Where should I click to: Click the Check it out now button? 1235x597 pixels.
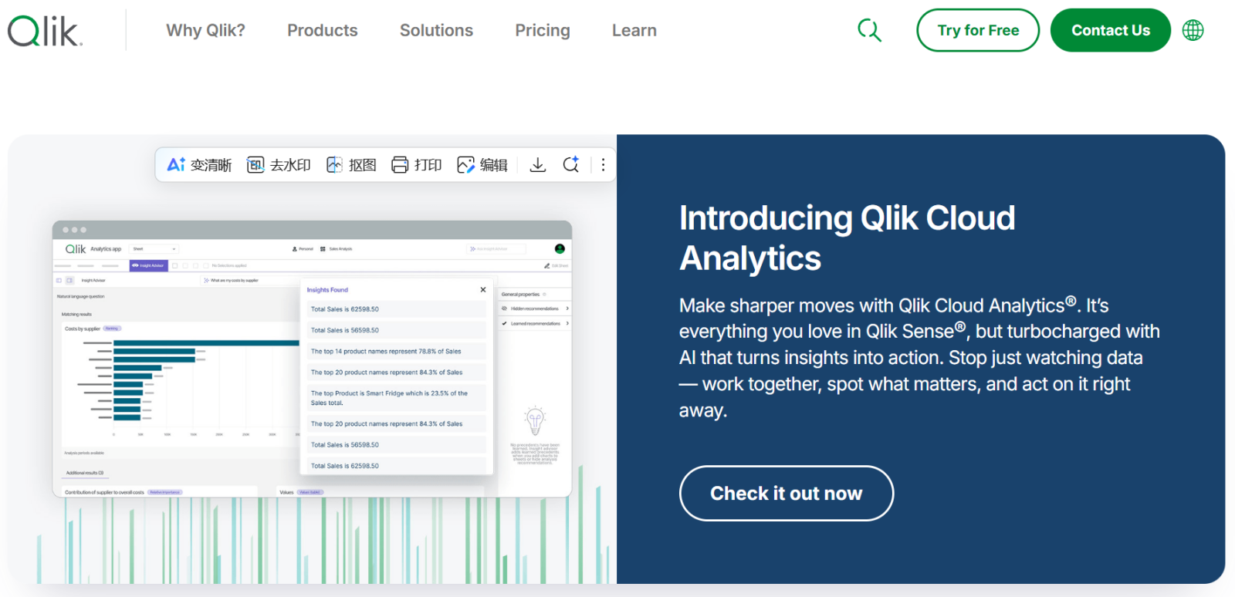point(787,494)
